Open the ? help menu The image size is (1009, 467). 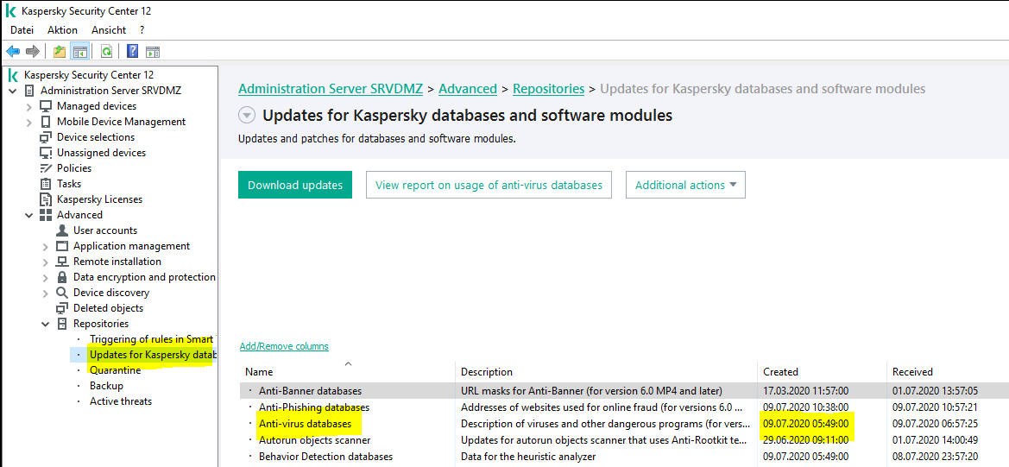(142, 29)
